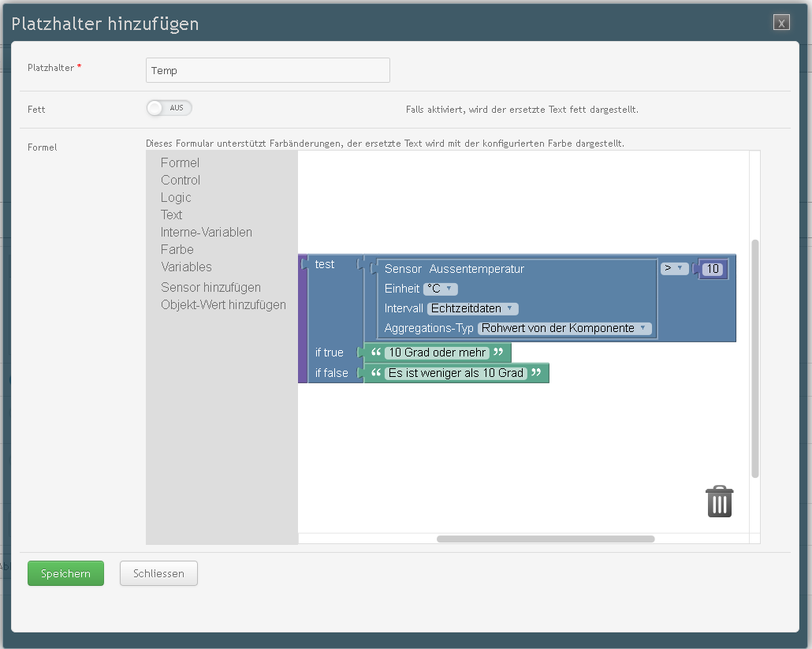812x649 pixels.
Task: Open the Formel category
Action: tap(180, 162)
